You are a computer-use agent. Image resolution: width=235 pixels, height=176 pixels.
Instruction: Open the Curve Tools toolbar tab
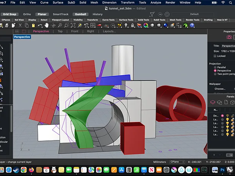pyautogui.click(x=108, y=20)
